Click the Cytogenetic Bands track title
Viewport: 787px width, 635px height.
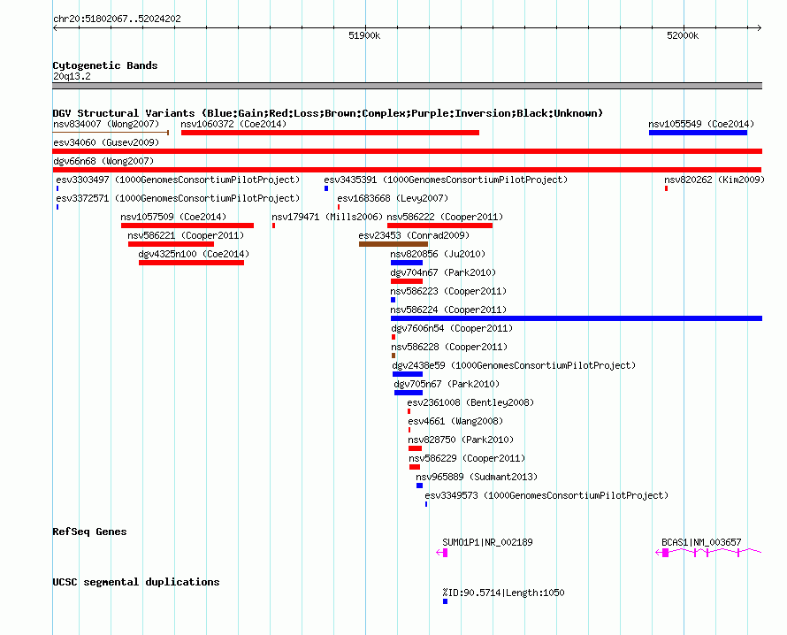pos(105,65)
